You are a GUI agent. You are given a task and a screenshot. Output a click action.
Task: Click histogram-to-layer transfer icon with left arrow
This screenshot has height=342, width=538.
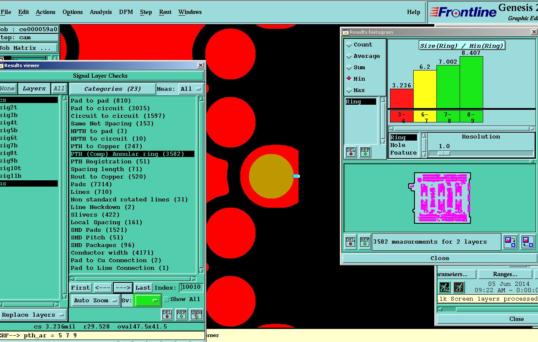click(527, 242)
